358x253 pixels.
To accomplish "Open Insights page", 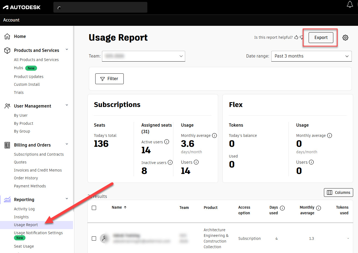I will (21, 217).
